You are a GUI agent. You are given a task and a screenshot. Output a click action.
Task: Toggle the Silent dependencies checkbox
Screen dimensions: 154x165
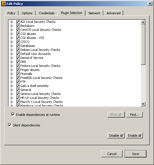[10, 125]
